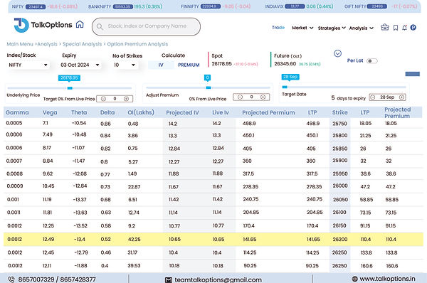Decrease Underlying Price target with minus
The width and height of the screenshot is (427, 283).
click(x=103, y=99)
